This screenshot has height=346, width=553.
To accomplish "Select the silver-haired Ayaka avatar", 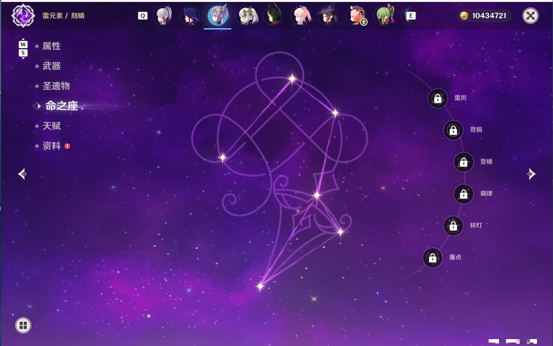I will (x=163, y=16).
